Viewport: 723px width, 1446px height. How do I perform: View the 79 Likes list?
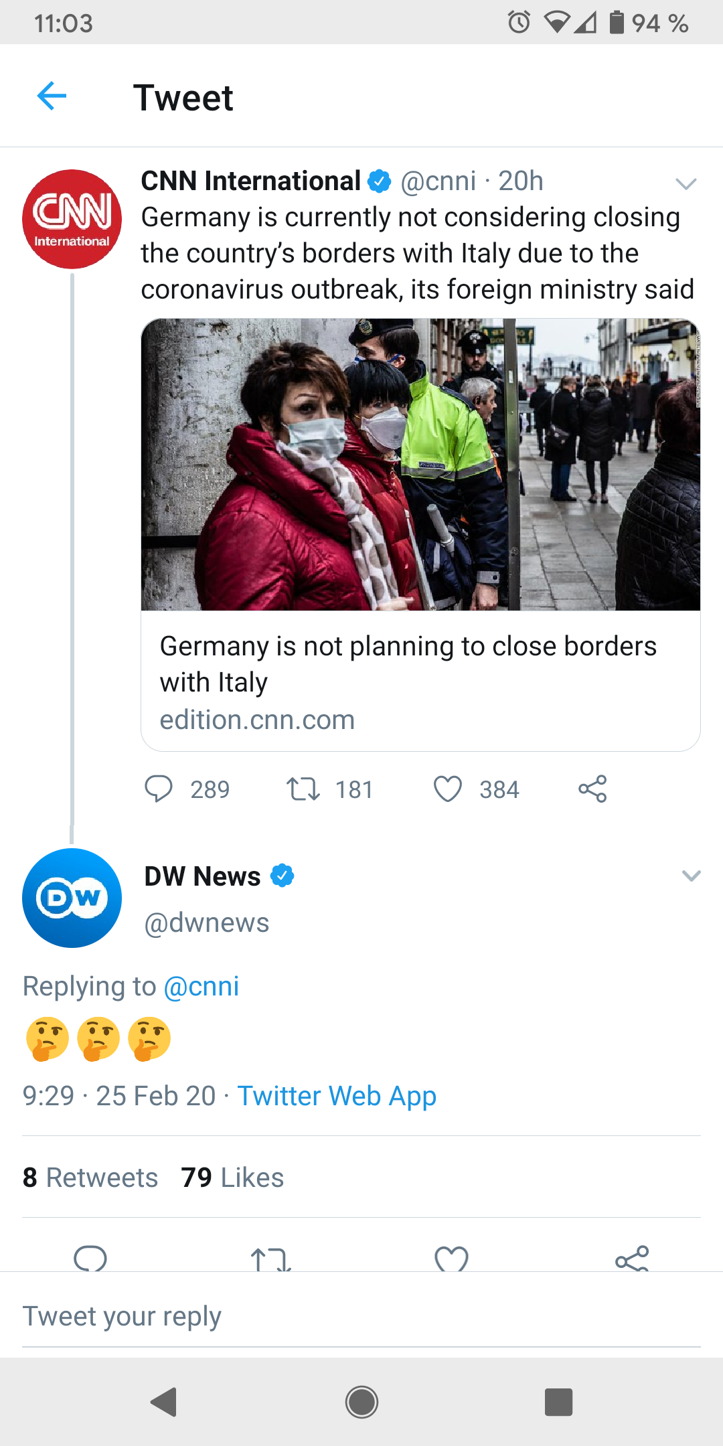(232, 1178)
